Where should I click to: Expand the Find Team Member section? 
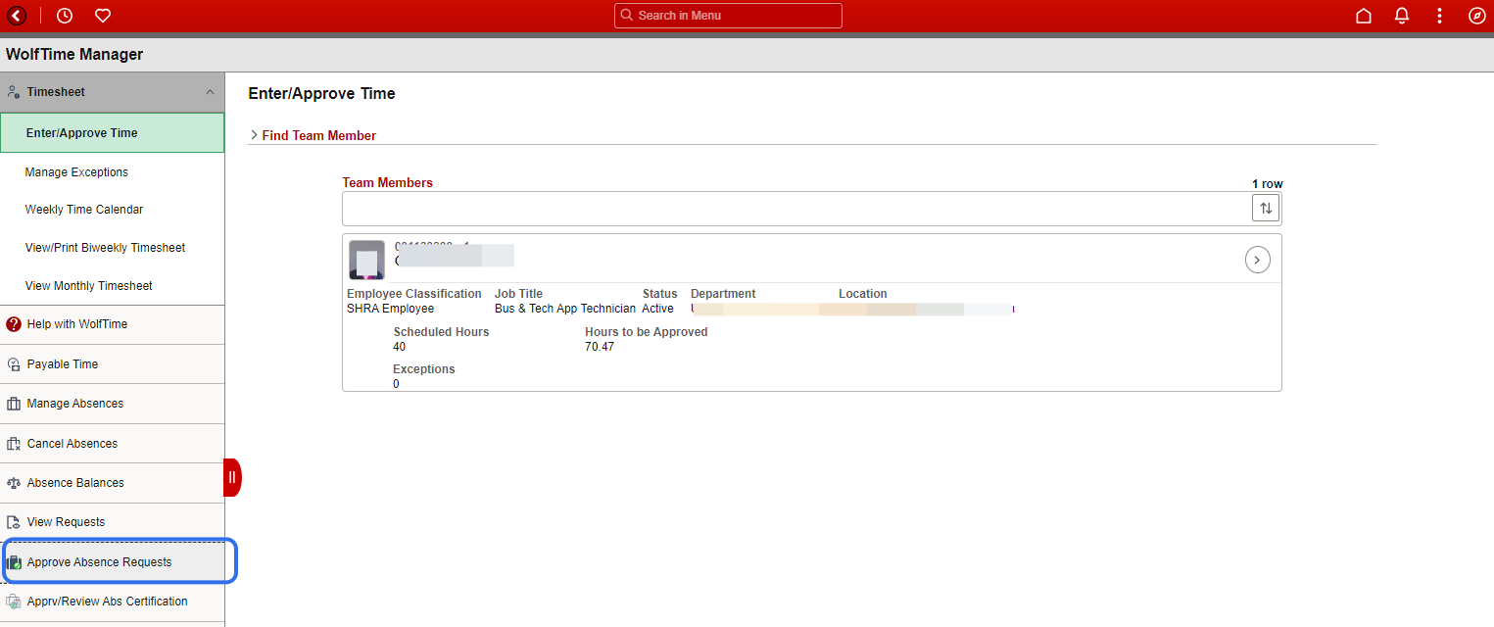click(x=313, y=135)
